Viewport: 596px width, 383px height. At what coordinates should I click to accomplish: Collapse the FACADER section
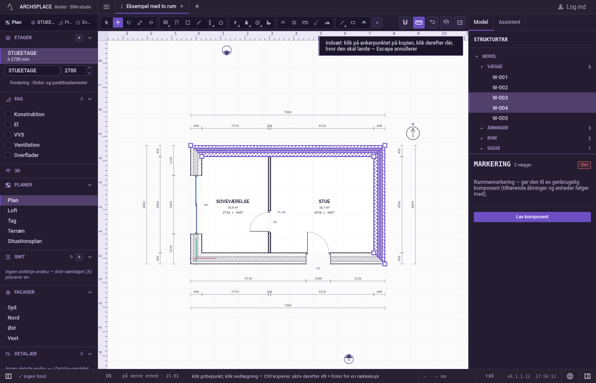pos(90,292)
